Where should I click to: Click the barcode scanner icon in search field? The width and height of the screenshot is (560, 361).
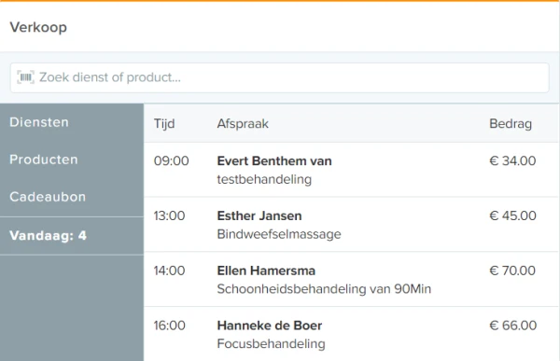(x=26, y=77)
